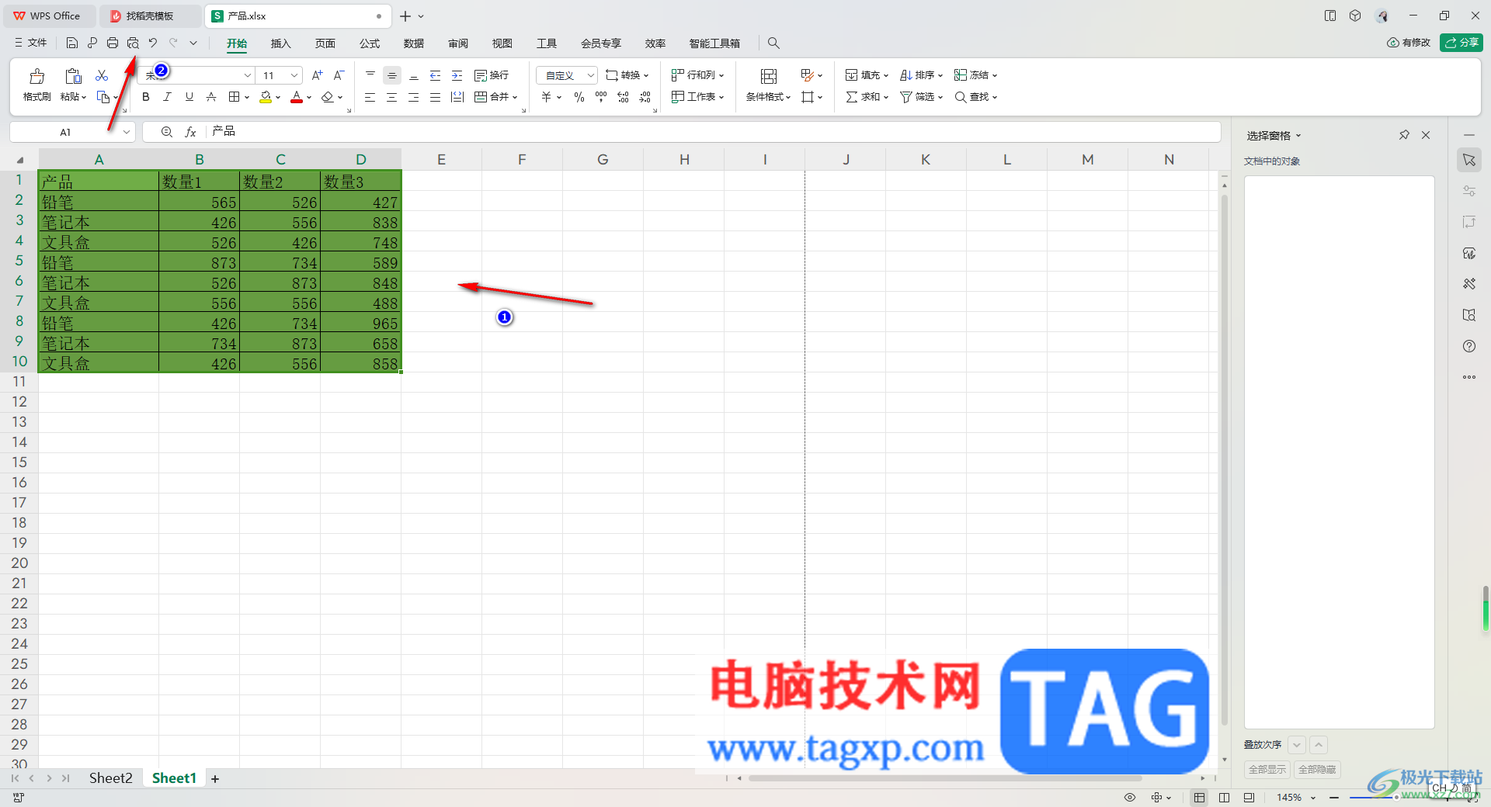Viewport: 1491px width, 807px height.
Task: Increase font size with A+ icon
Action: click(317, 75)
